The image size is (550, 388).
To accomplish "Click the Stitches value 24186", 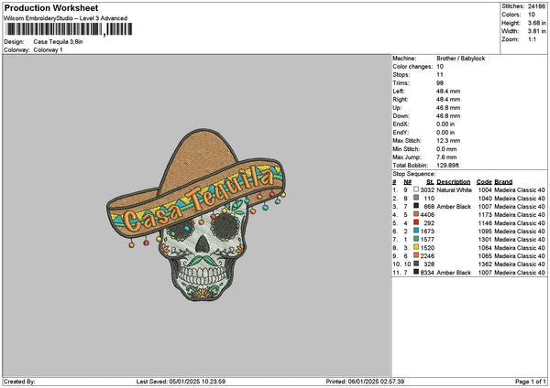I will (536, 6).
